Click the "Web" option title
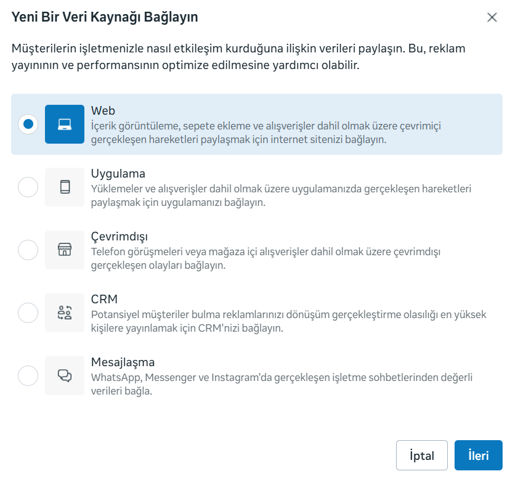Image resolution: width=510 pixels, height=479 pixels. point(103,111)
